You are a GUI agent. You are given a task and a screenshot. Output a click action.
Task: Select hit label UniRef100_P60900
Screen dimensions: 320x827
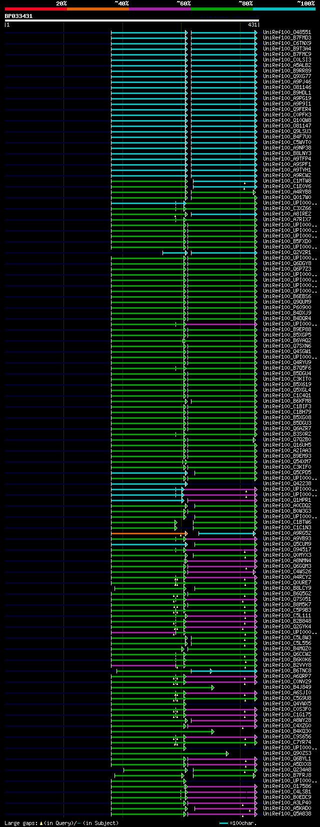(287, 308)
